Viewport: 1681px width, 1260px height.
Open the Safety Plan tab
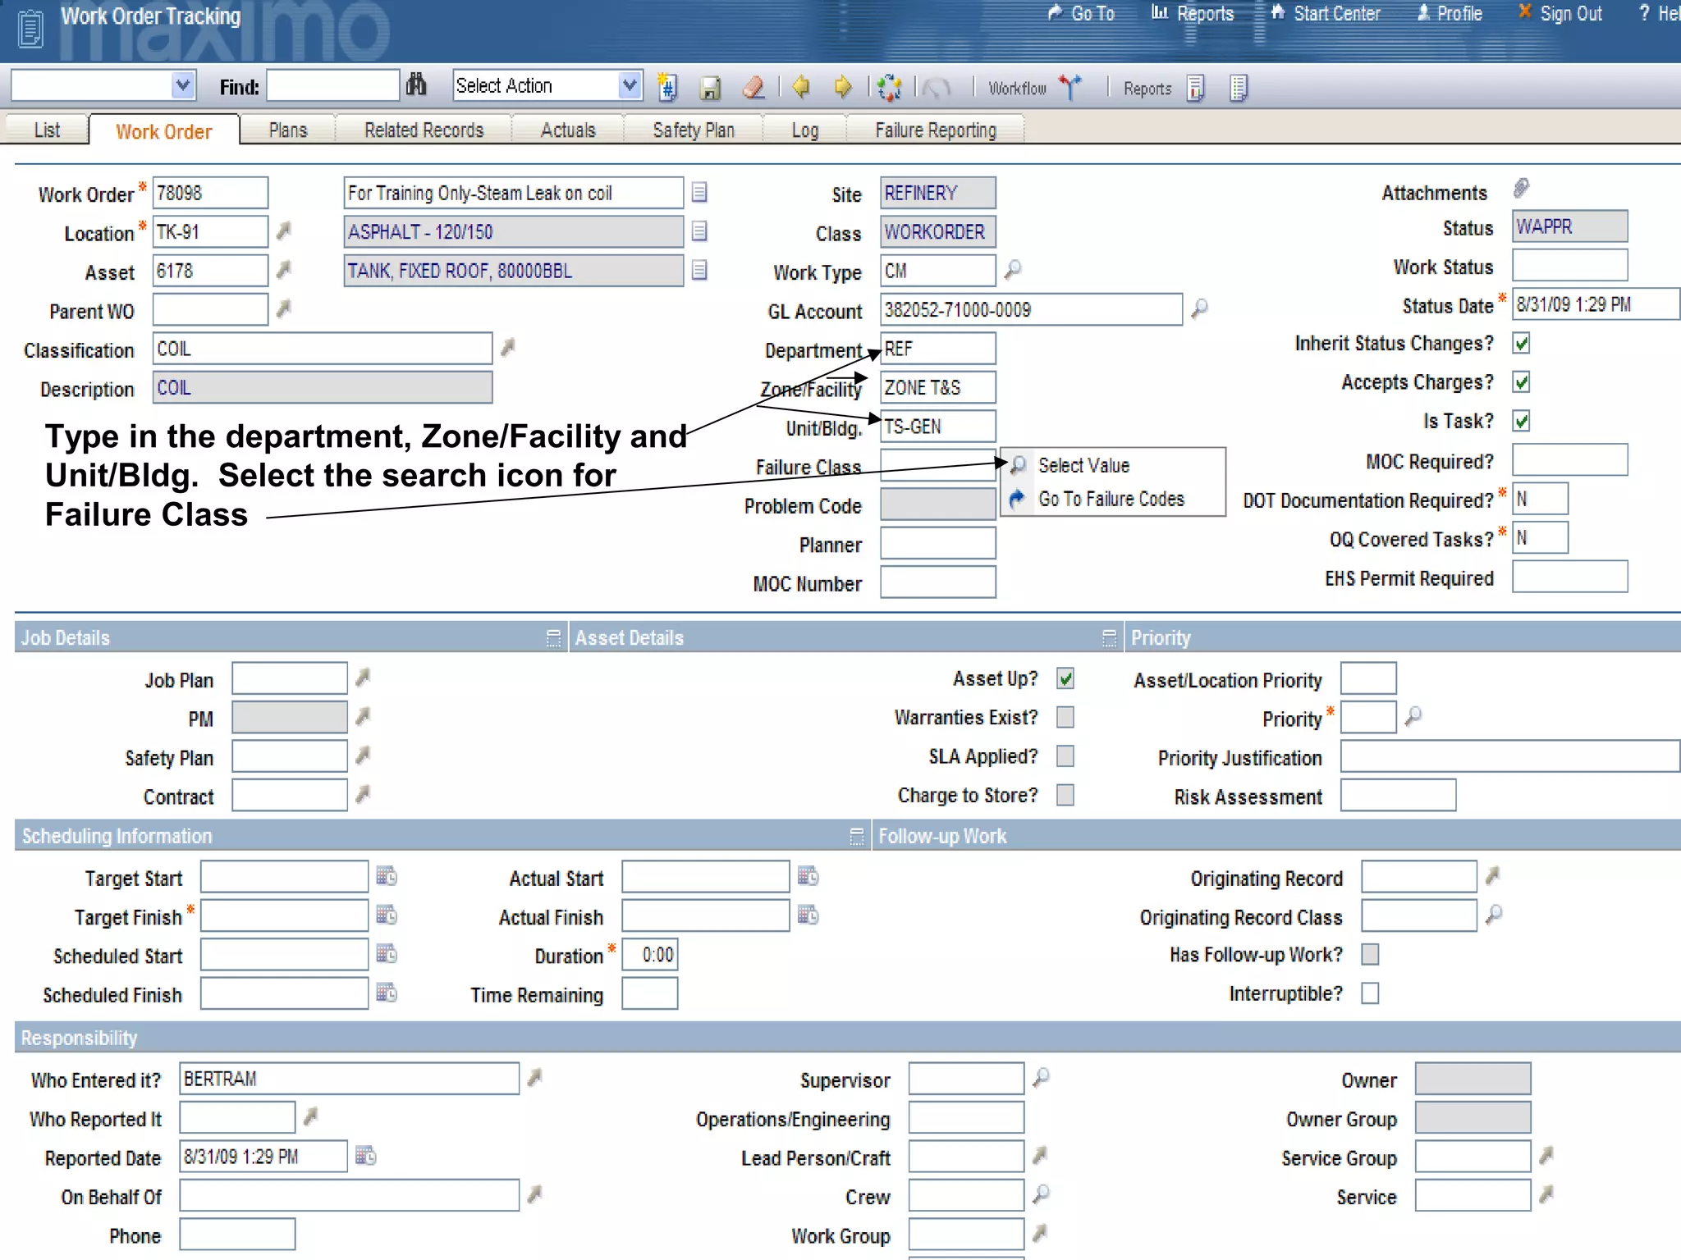click(694, 130)
